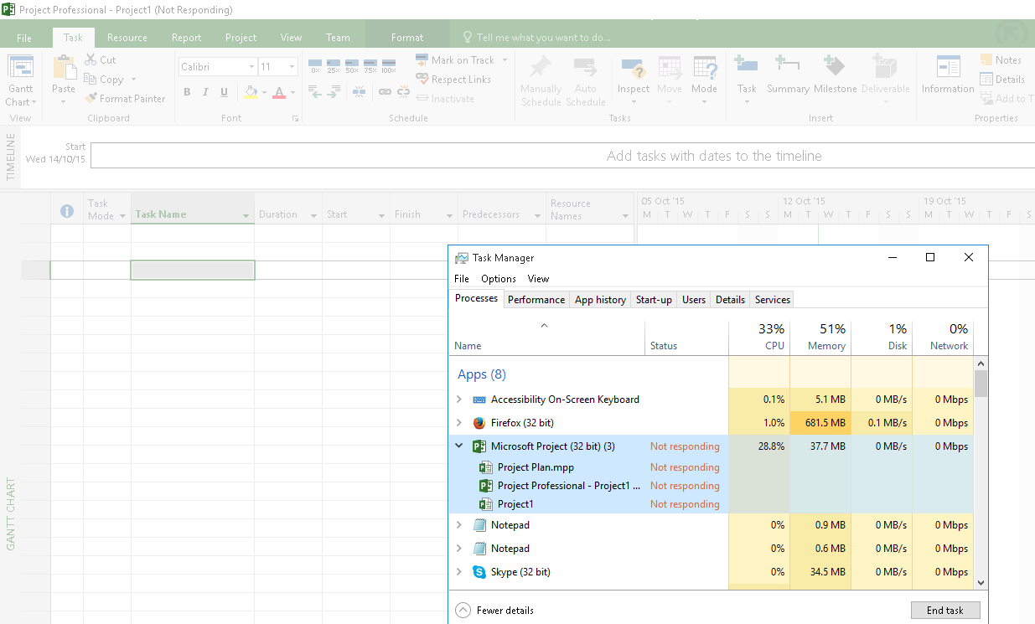Open the background color fill swatch
Screen dimensions: 1035x624
[x=251, y=92]
